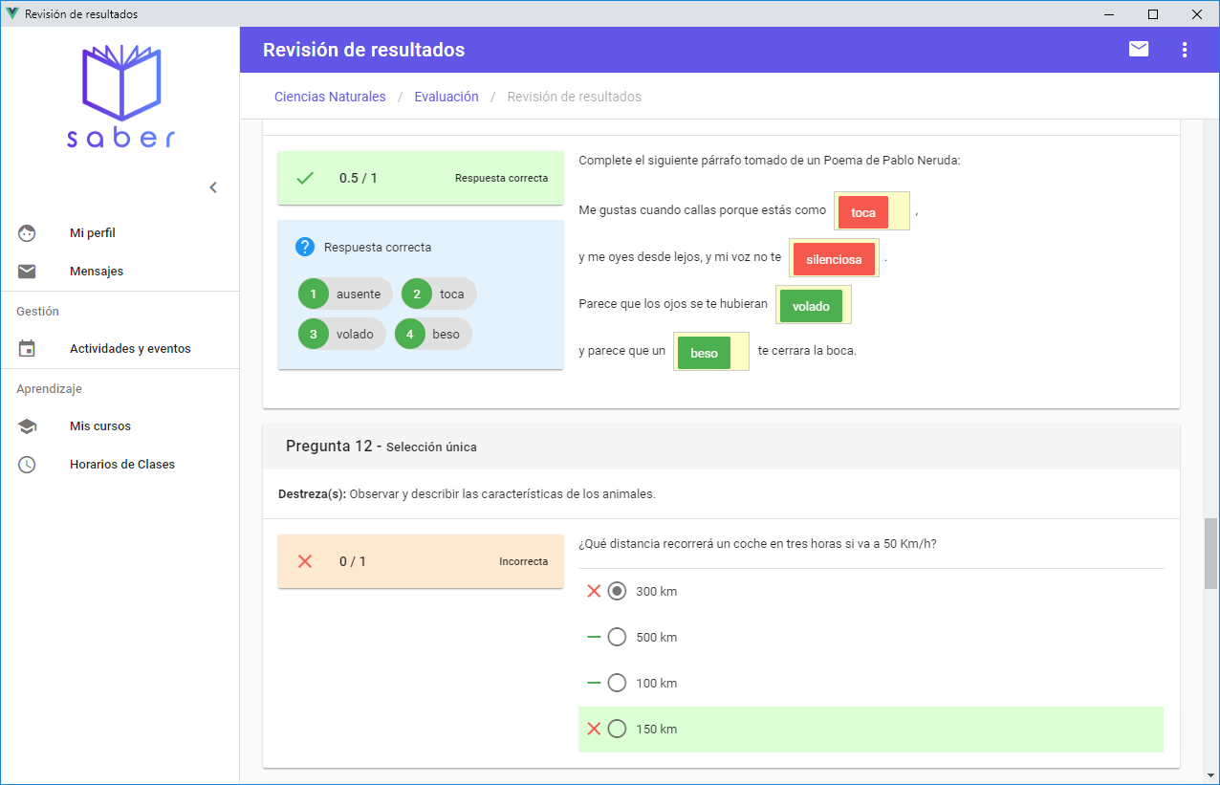Click the green 'volado' answer chip
This screenshot has width=1220, height=785.
(x=811, y=306)
